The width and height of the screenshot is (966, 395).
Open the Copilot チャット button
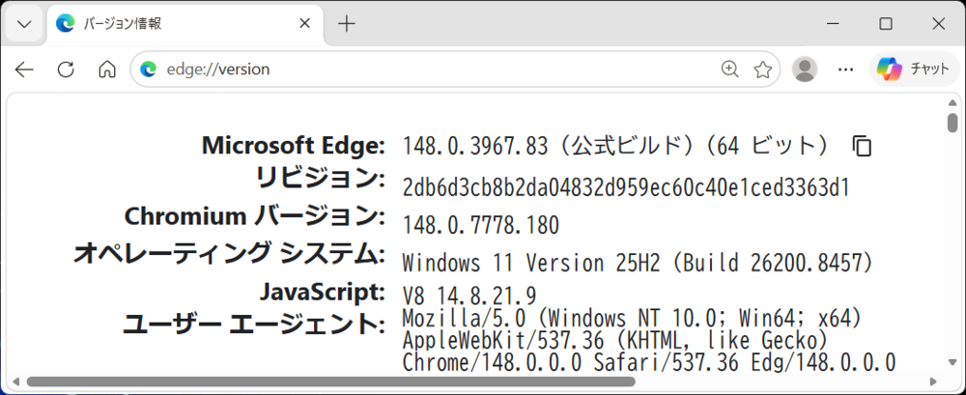click(x=914, y=69)
